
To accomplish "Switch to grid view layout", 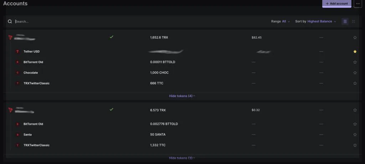I will (353, 21).
